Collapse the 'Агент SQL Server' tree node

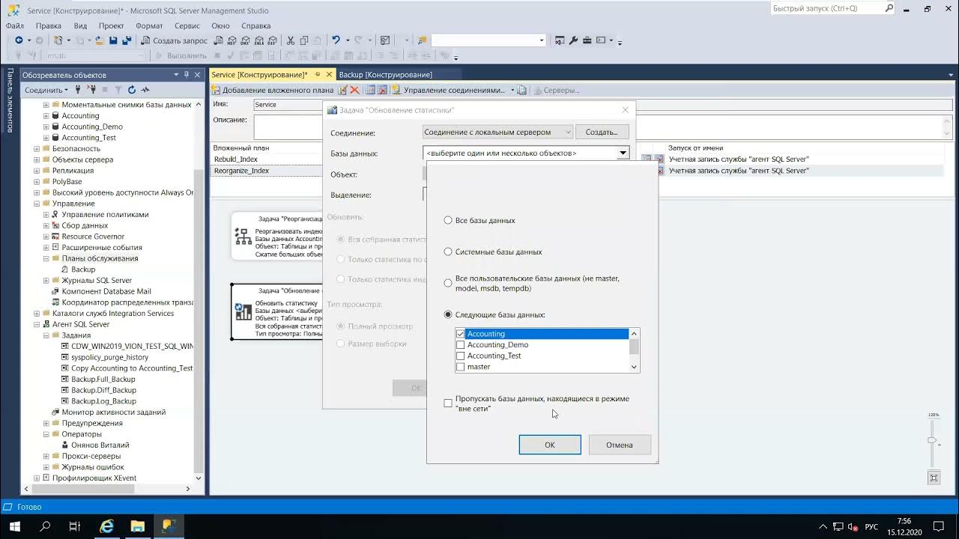click(x=37, y=324)
